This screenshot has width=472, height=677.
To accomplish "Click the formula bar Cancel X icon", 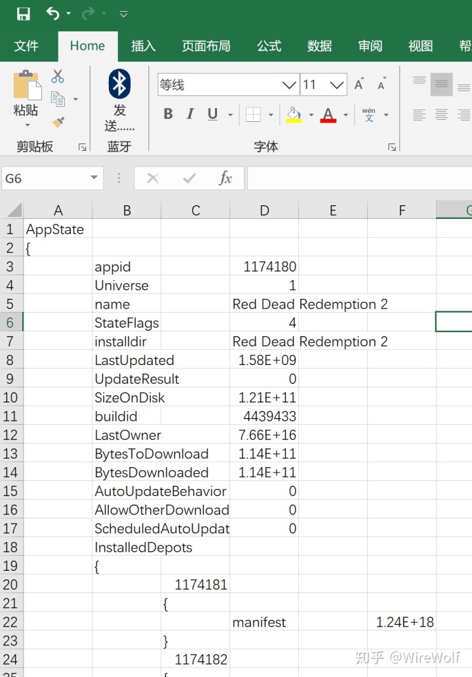I will [x=153, y=178].
